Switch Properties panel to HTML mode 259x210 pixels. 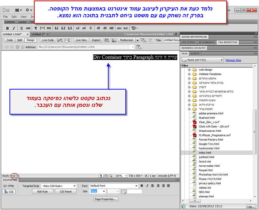9,186
